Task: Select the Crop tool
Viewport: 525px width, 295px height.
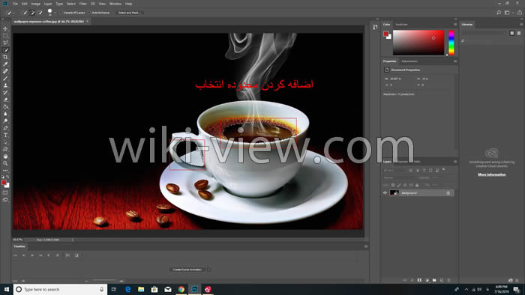Action: 5,57
